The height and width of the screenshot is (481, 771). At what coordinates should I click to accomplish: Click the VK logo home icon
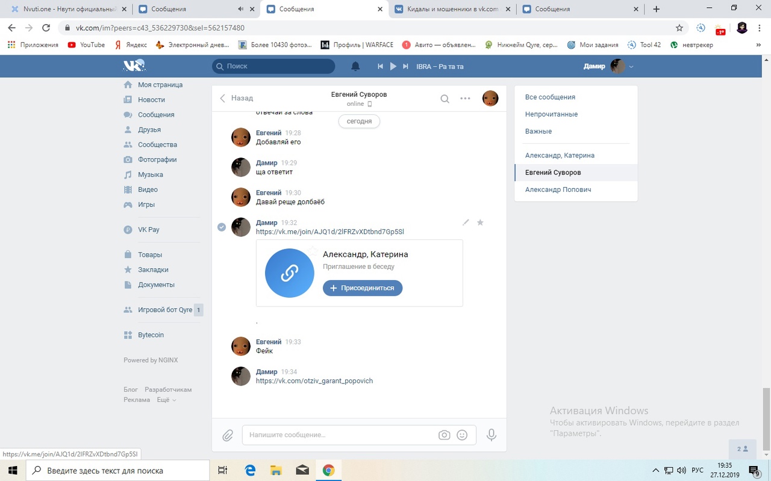(134, 66)
